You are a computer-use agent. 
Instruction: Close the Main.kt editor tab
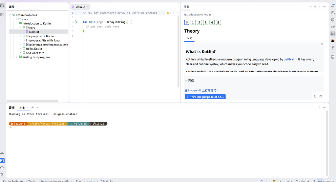click(87, 7)
